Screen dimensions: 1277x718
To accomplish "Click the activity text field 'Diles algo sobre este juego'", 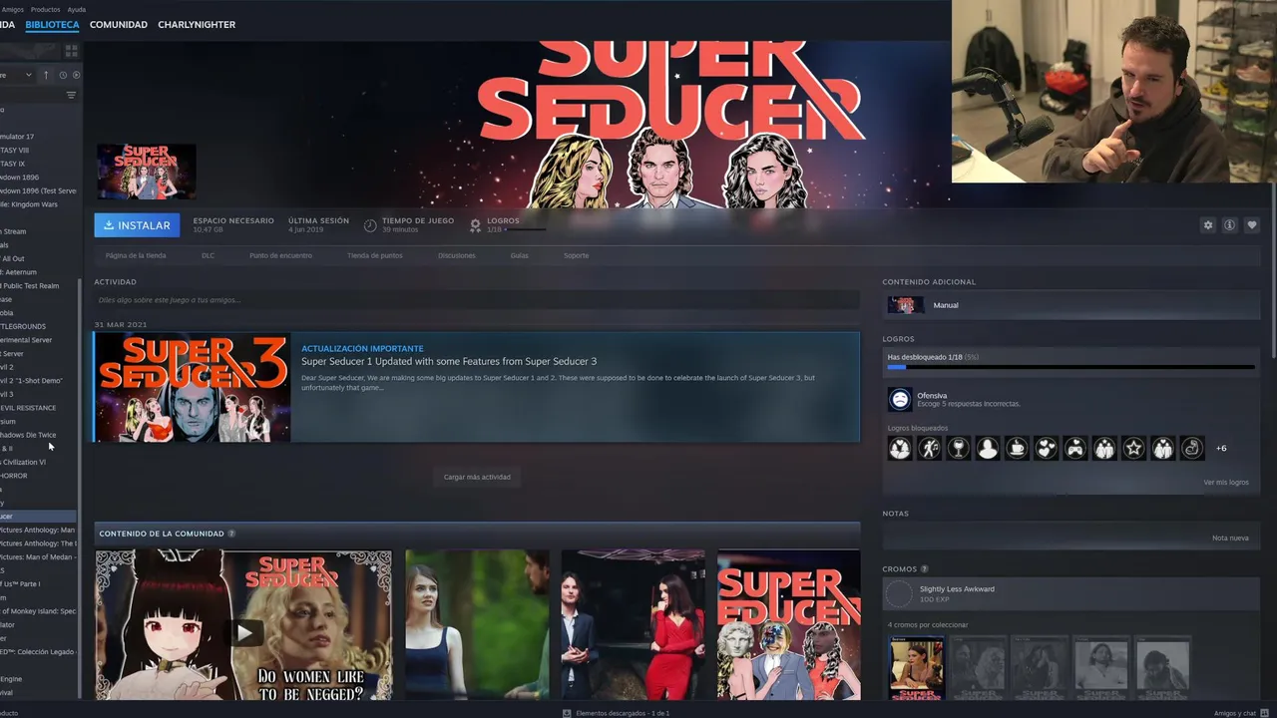I will pos(477,299).
